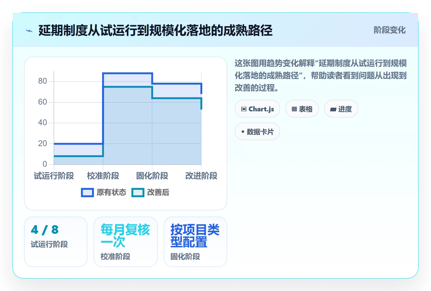
Task: Open the 按项目类型配置 card
Action: 195,242
